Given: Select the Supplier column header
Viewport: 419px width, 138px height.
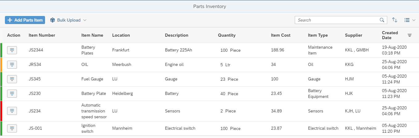Looking at the screenshot, I should tap(354, 35).
